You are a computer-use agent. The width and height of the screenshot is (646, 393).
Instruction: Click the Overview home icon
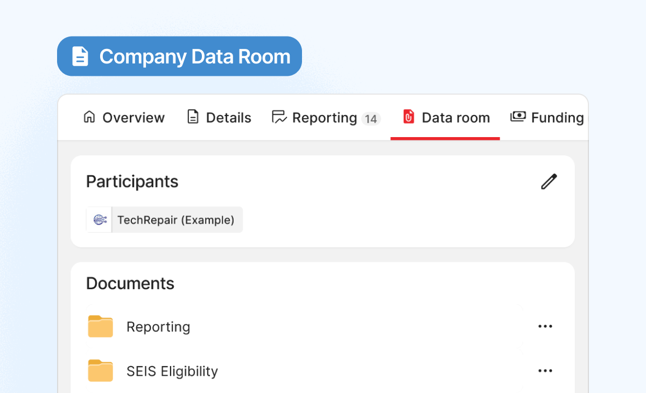coord(89,117)
